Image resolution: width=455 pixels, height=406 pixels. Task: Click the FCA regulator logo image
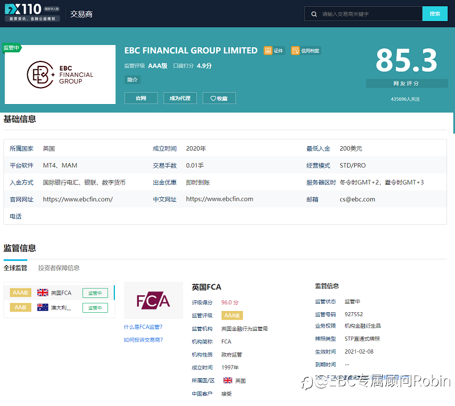tap(154, 300)
